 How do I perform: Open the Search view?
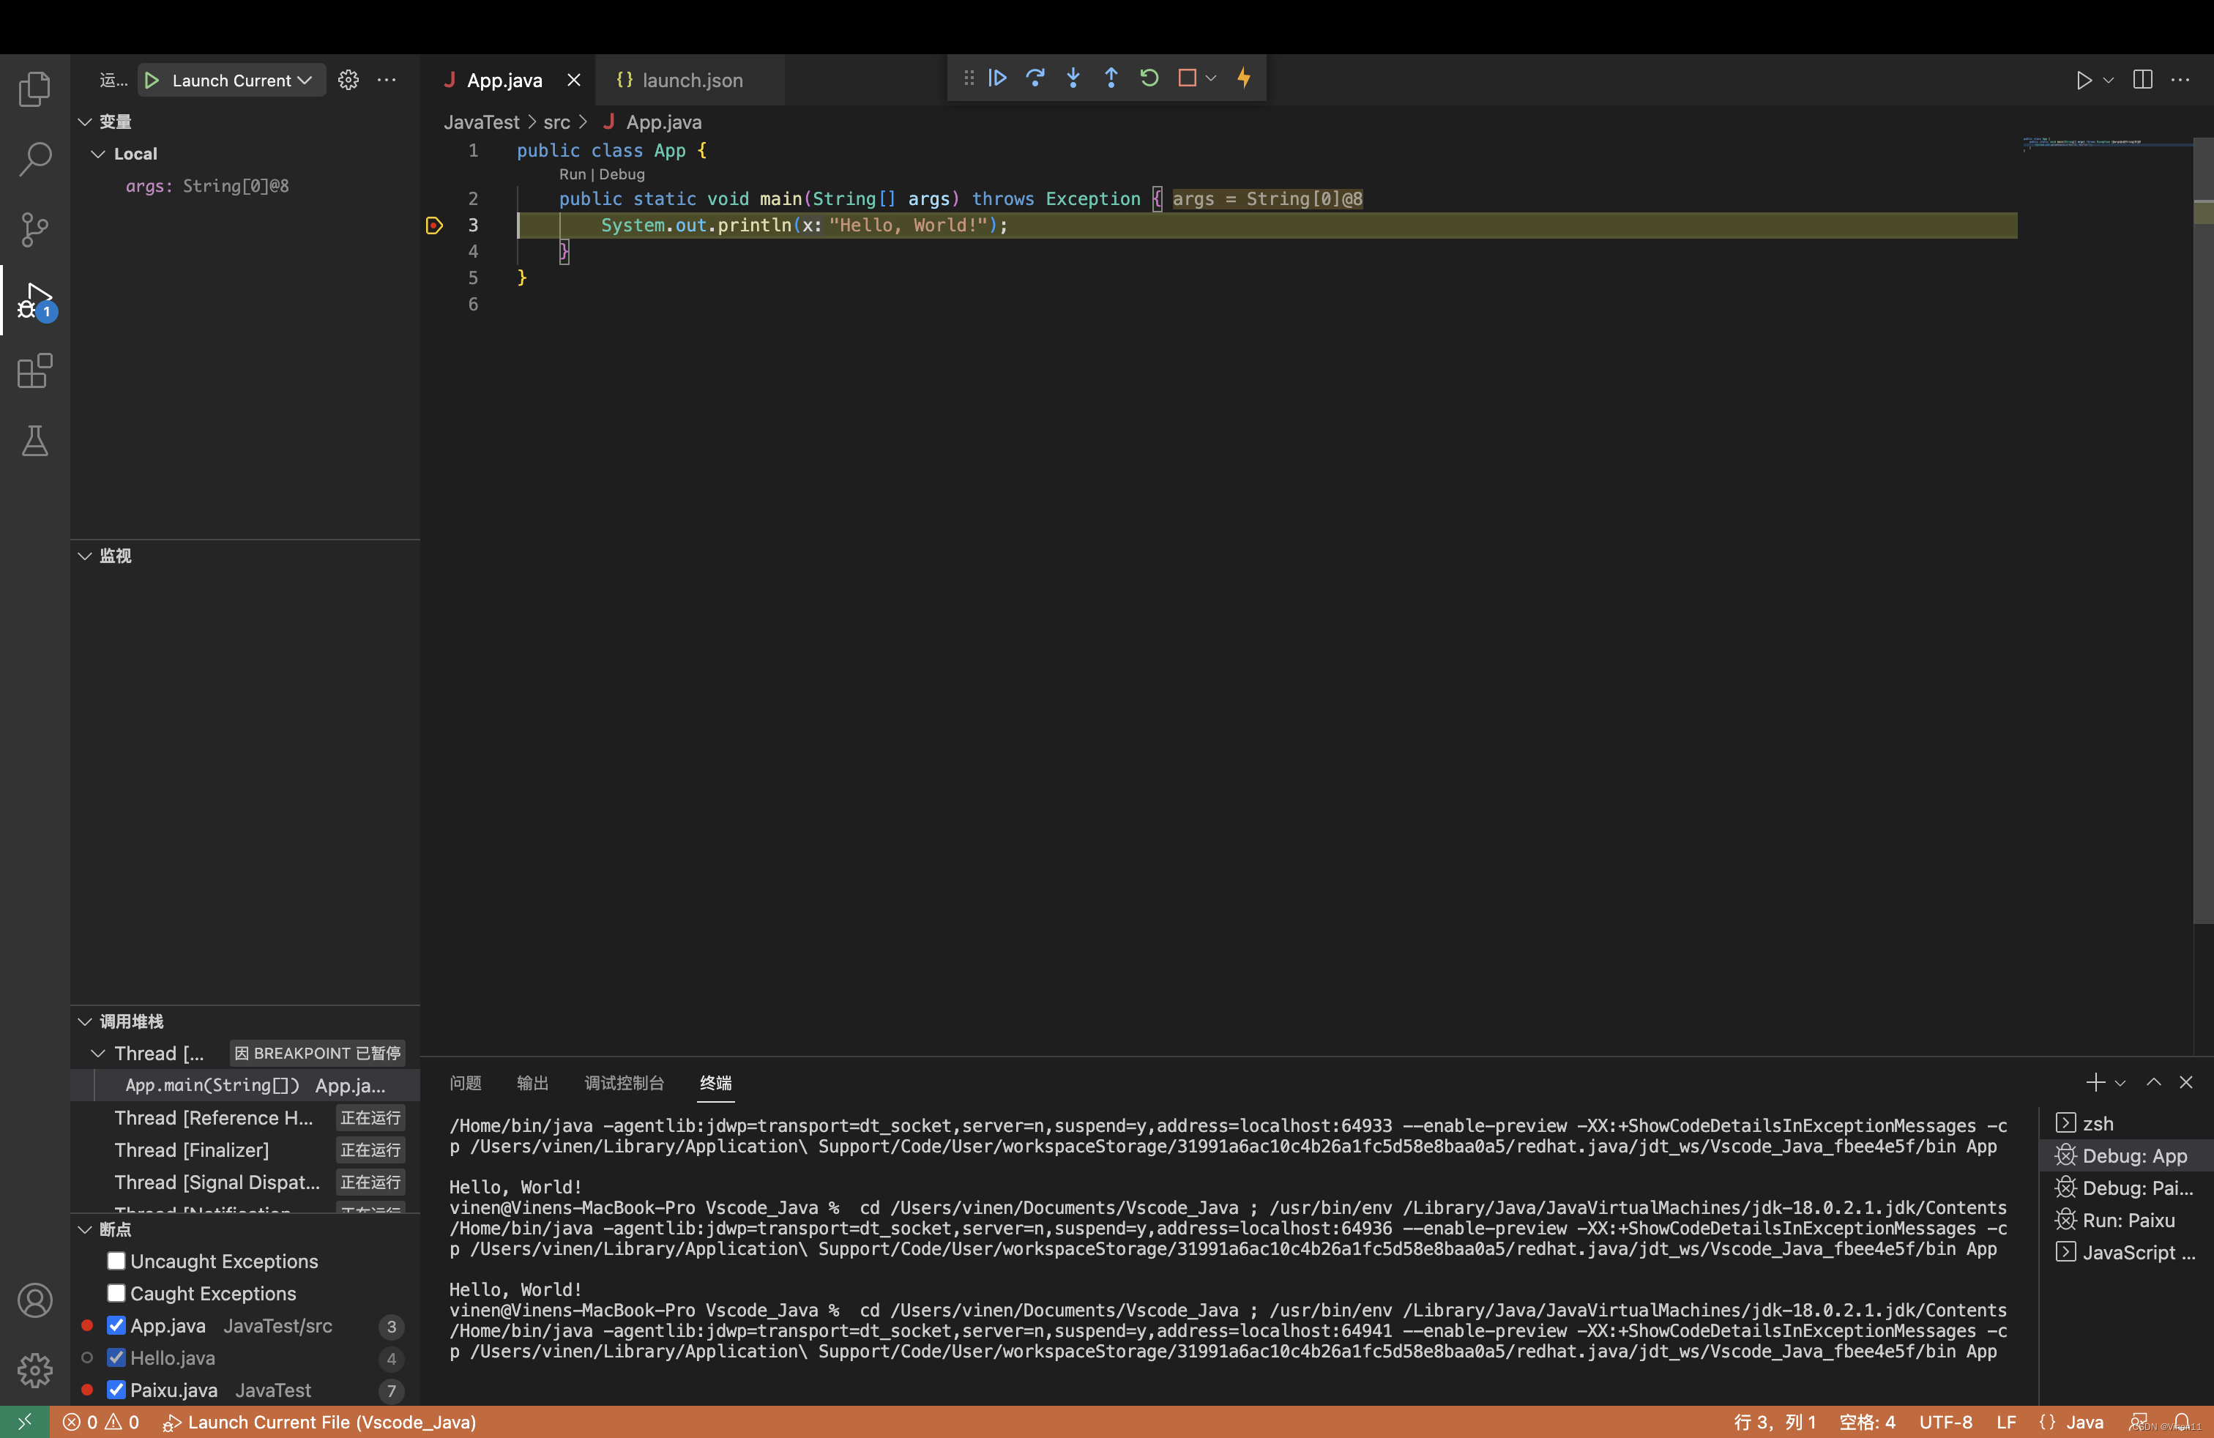35,159
